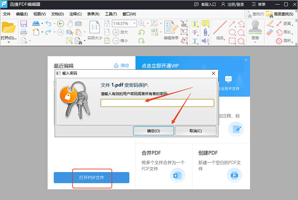Viewport: 298px width, 200px height.
Task: Select the sound speaker annotation tool
Action: [x=205, y=41]
